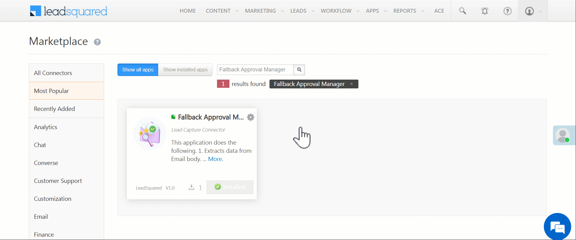
Task: Click the Marketplace help icon beside title
Action: [97, 42]
